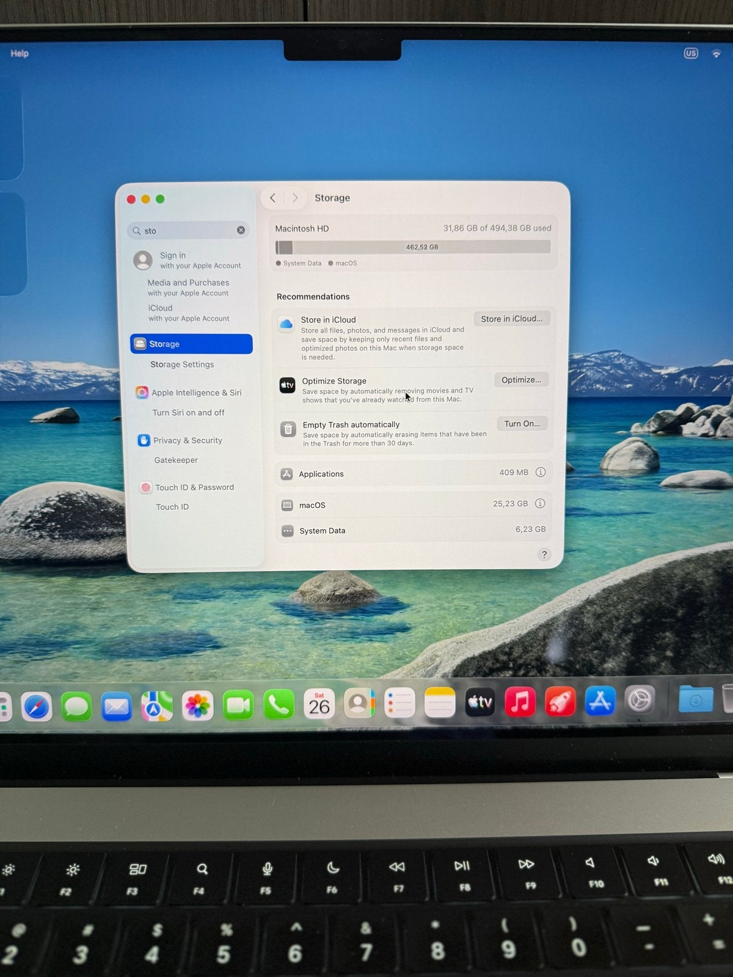Open the Notes app in dock
Screen dimensions: 733x977
tap(440, 703)
